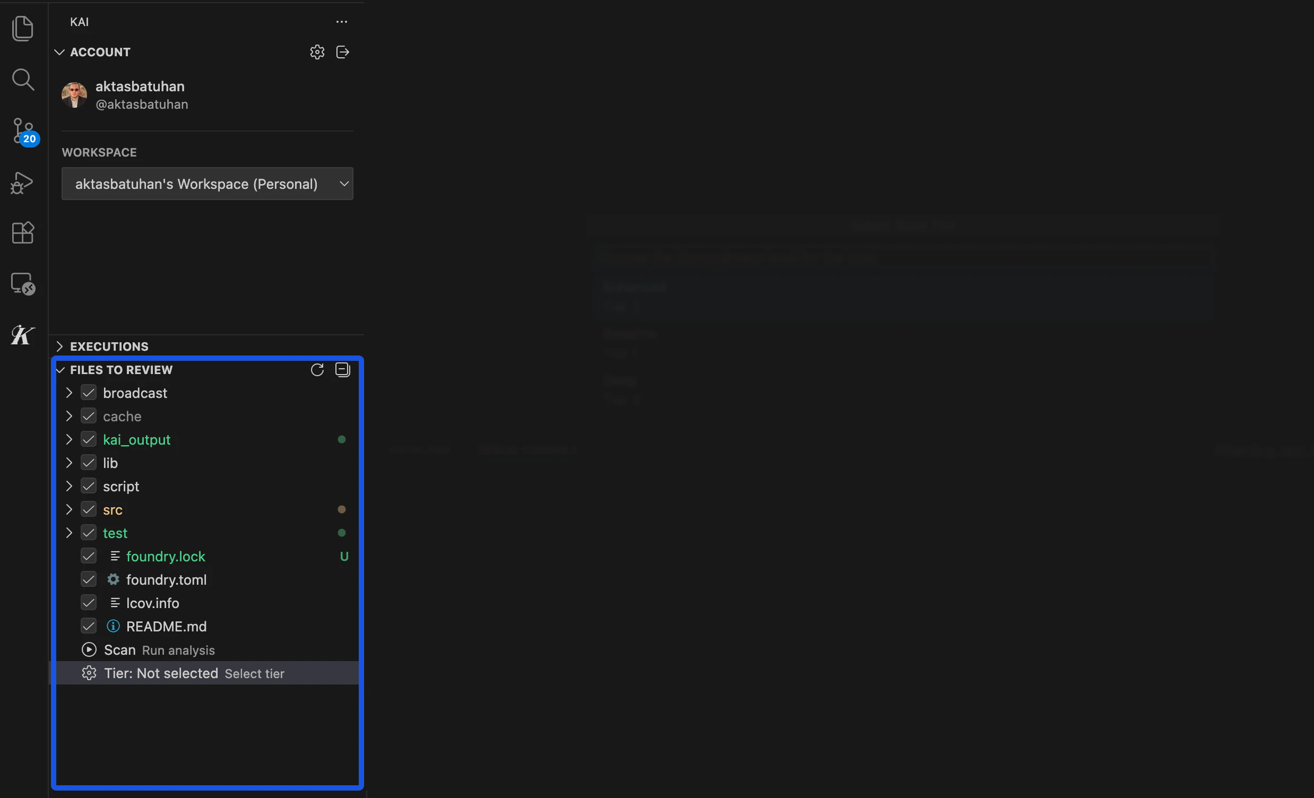This screenshot has height=798, width=1314.
Task: Uncheck the foundry.toml checkbox
Action: [89, 579]
